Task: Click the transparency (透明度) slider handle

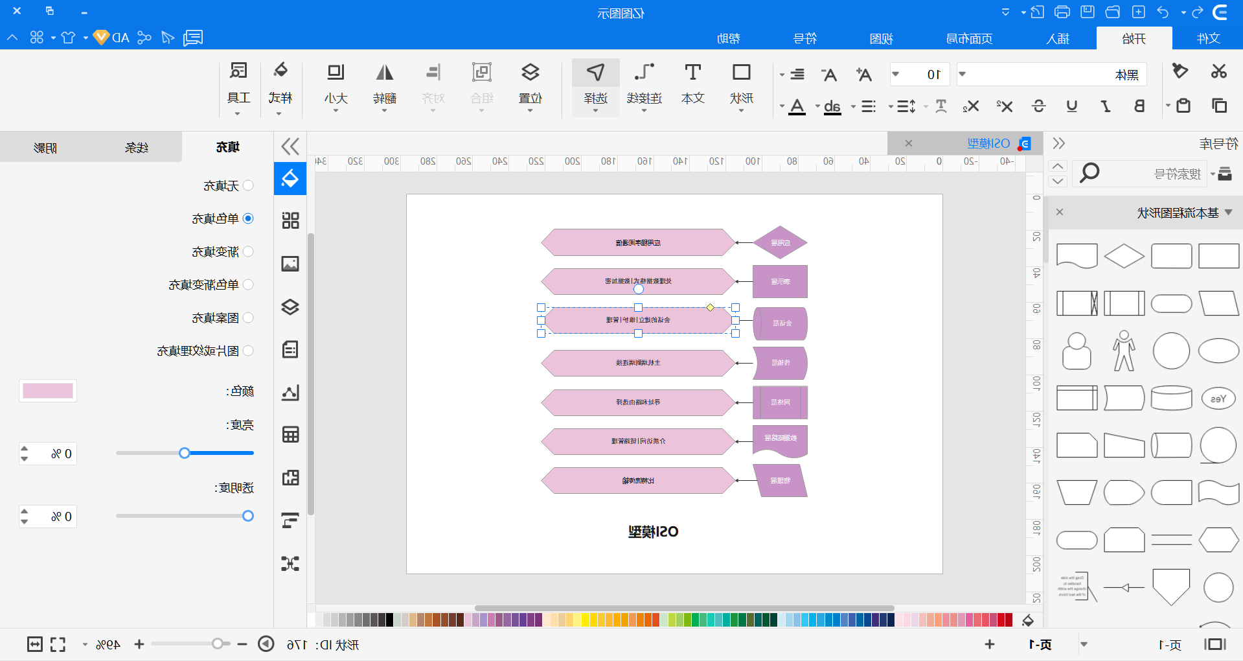Action: (x=248, y=516)
